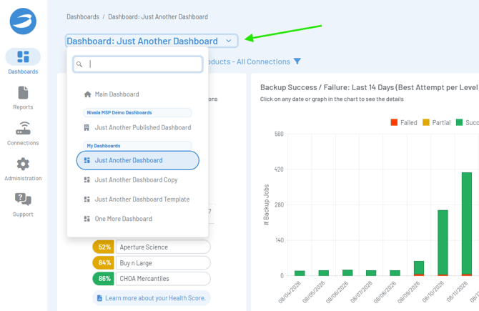Collapse the dashboard selector chevron
This screenshot has height=311, width=479.
click(x=229, y=41)
